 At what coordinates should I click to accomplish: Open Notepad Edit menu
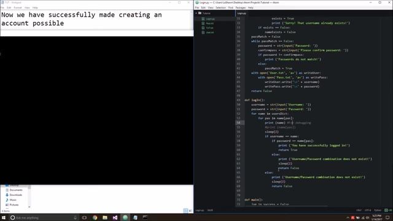point(9,8)
